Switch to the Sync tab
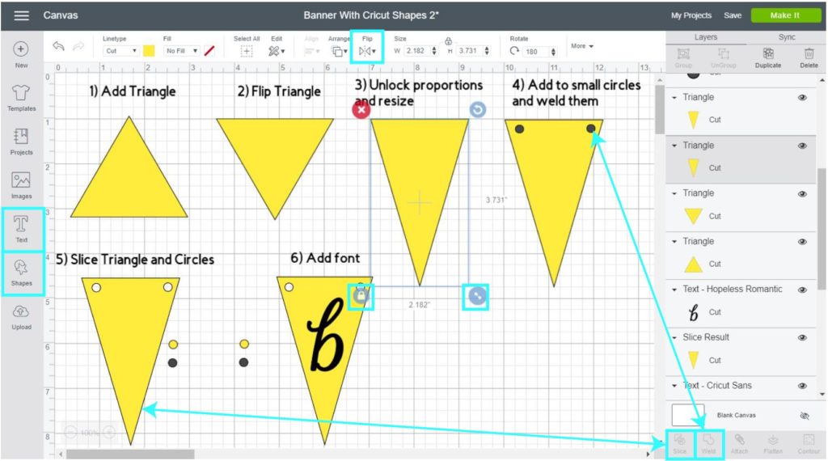 pyautogui.click(x=787, y=37)
